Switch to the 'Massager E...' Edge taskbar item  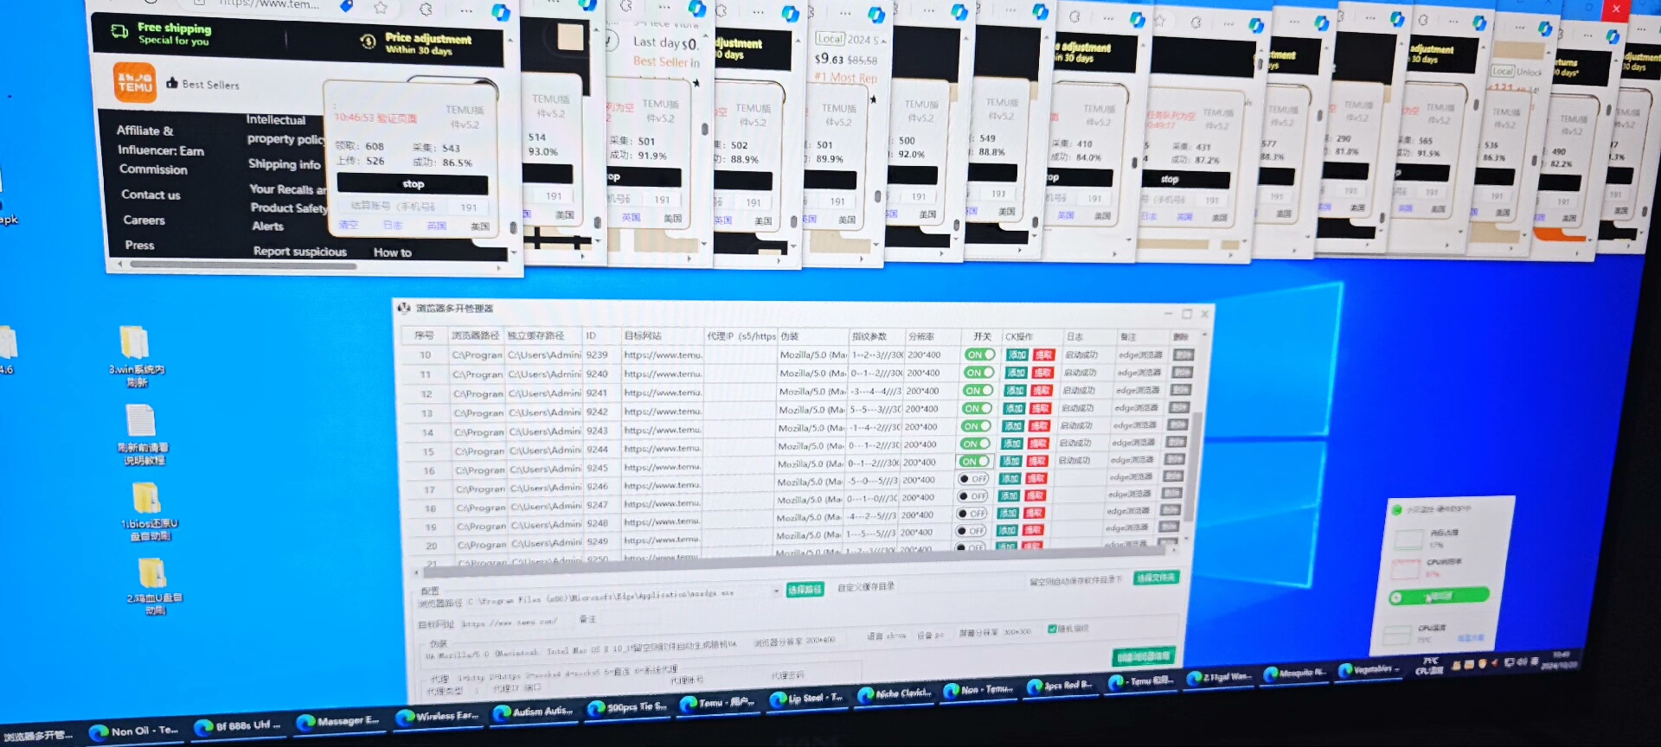coord(338,720)
